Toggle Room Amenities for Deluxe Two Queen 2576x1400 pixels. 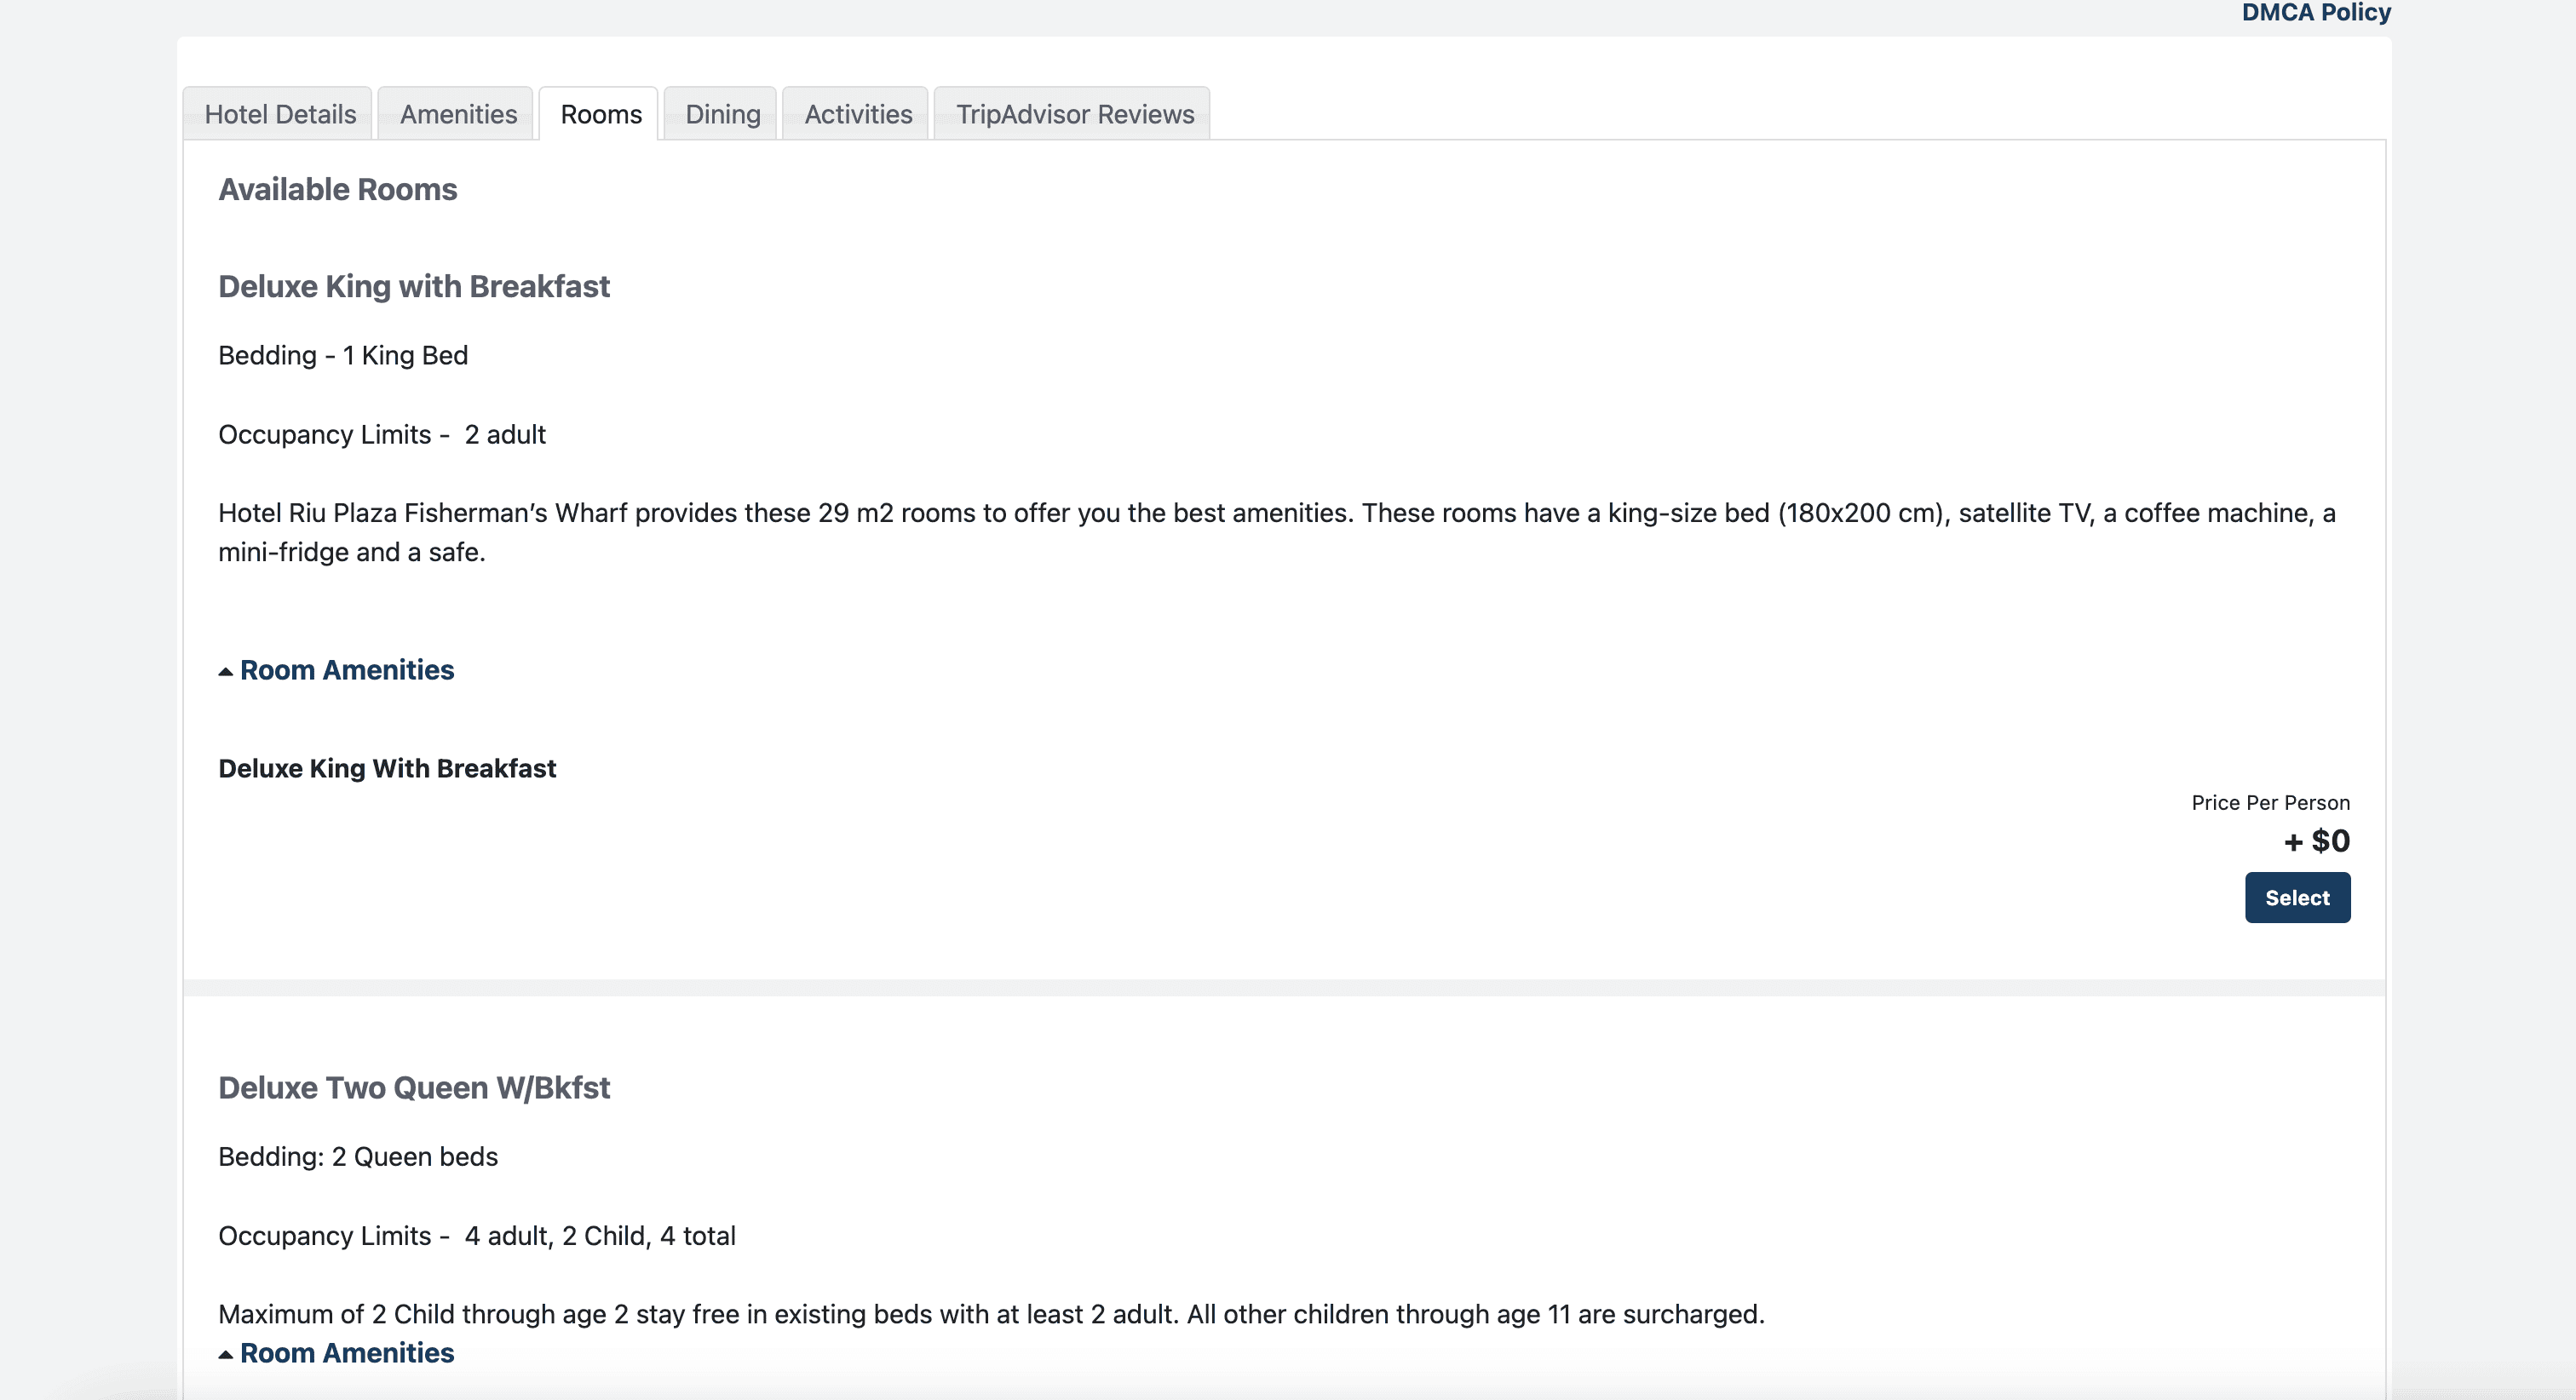(x=346, y=1353)
